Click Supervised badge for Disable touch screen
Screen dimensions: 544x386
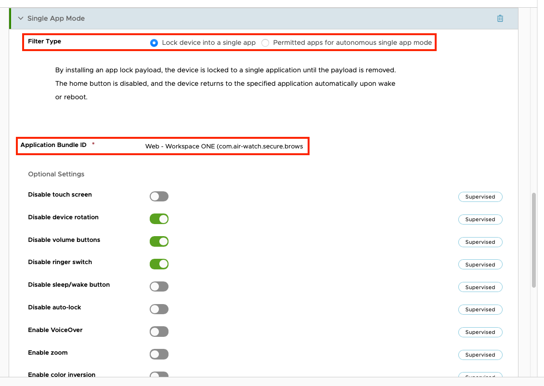(480, 197)
